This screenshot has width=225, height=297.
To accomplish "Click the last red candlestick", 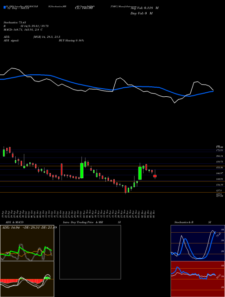I will [x=155, y=176].
